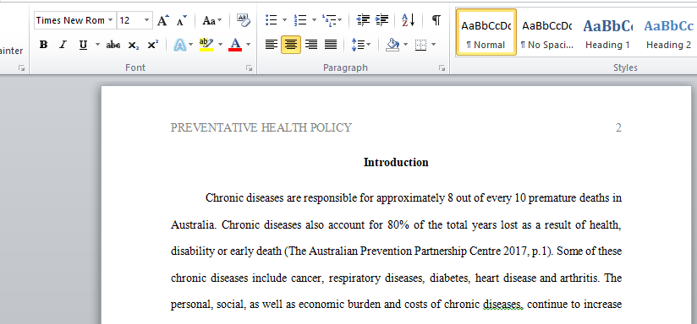This screenshot has height=324, width=697.
Task: Apply Underline to the text
Action: [83, 45]
